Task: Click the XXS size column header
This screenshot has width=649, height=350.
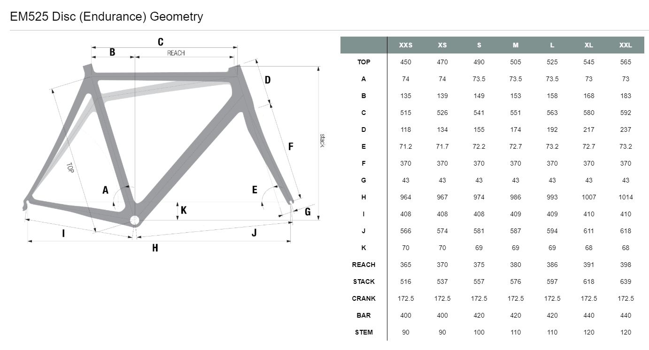Action: (x=405, y=45)
